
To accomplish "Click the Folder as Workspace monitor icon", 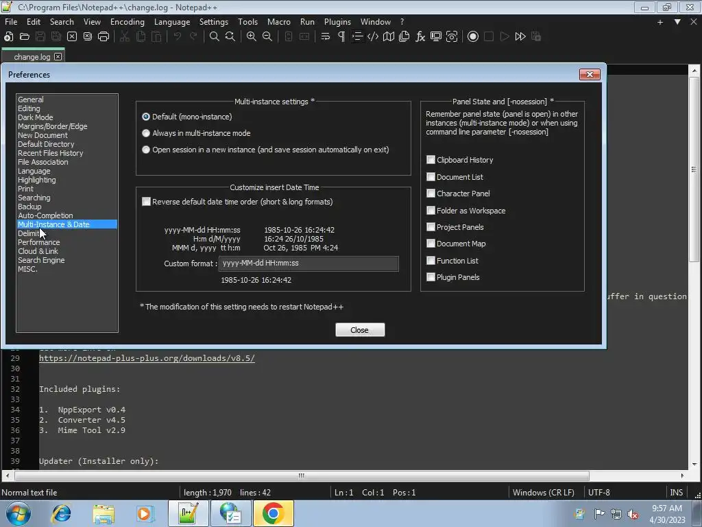I will coord(436,37).
